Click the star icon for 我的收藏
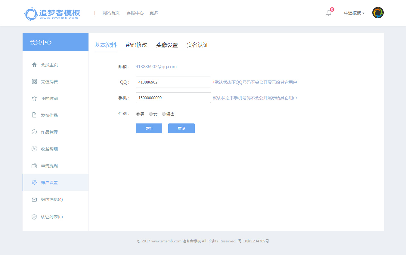Screen dimensions: 406x255 34,99
